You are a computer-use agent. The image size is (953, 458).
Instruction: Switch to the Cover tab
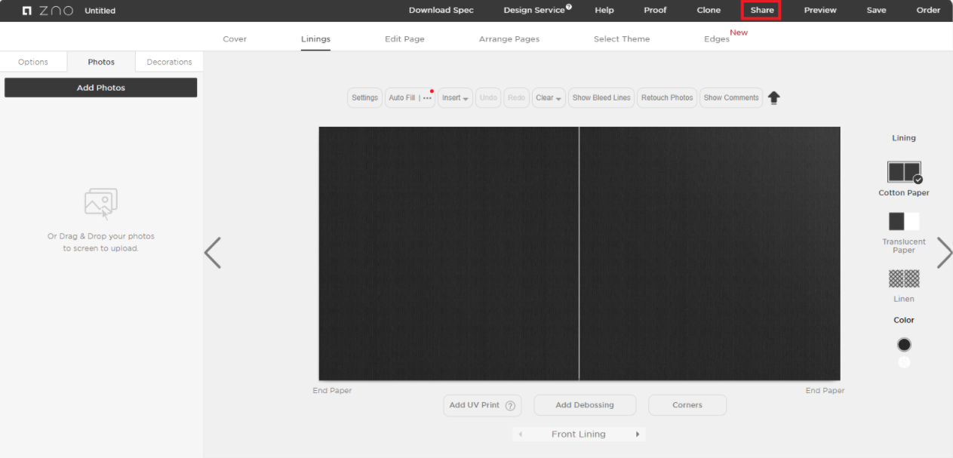click(235, 39)
